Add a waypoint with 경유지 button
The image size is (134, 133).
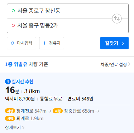[52, 43]
